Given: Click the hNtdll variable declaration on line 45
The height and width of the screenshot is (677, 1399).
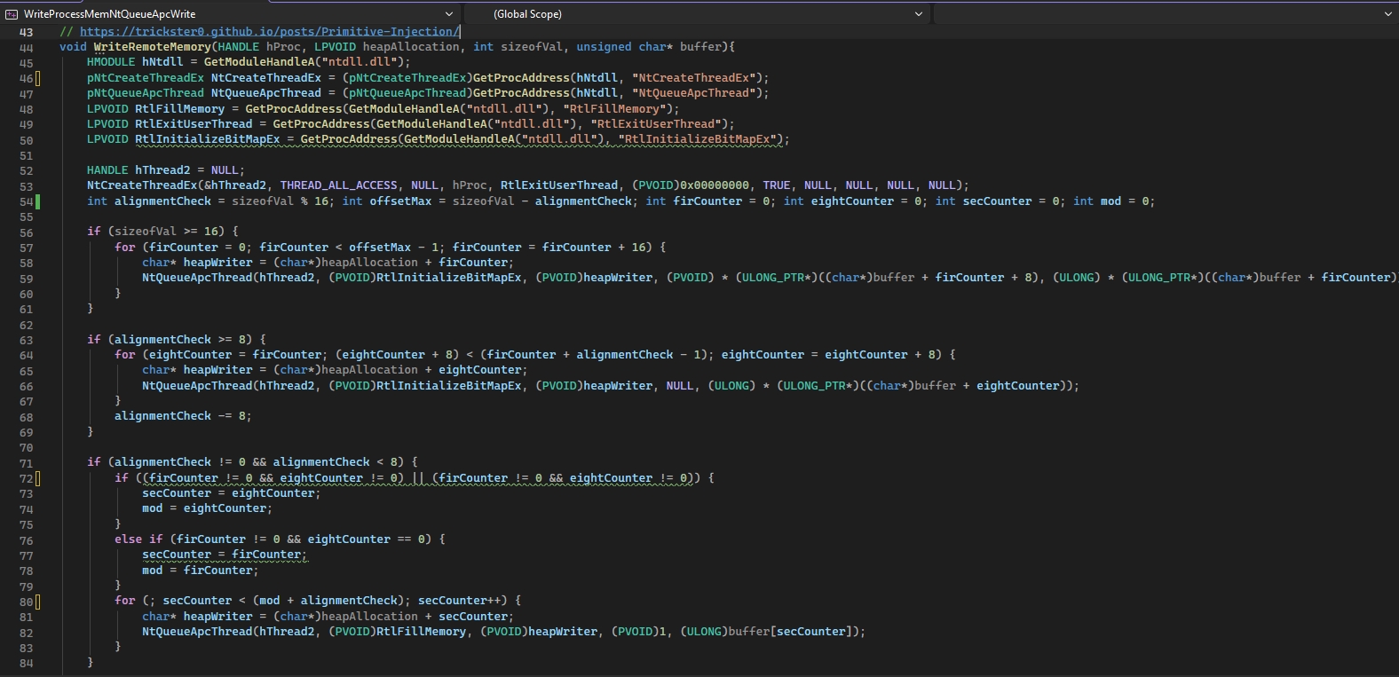Looking at the screenshot, I should click(162, 62).
